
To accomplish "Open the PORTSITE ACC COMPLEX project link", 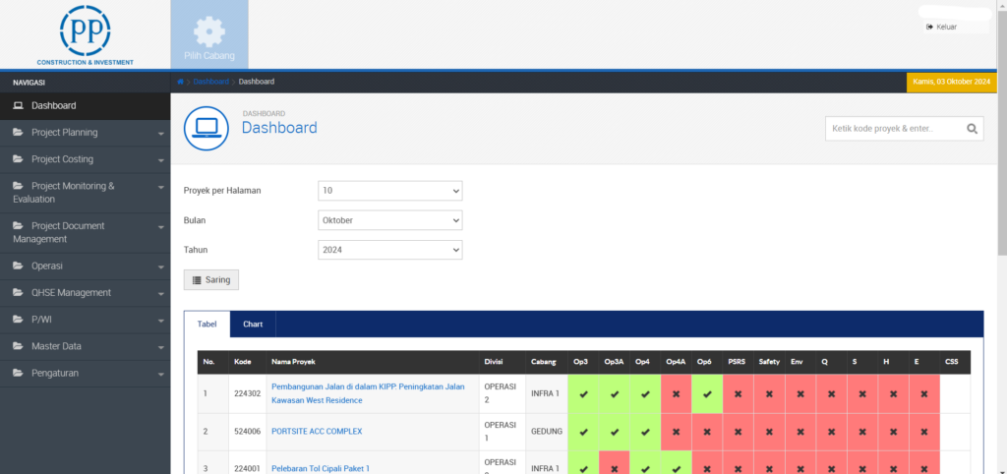I will coord(317,432).
